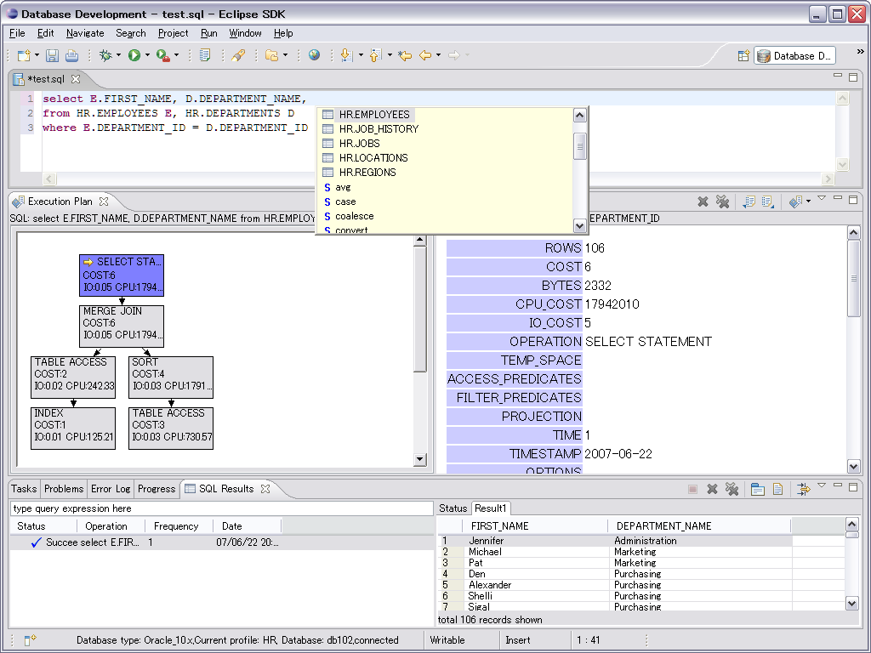Choose the coalesce function suggestion
Image resolution: width=871 pixels, height=653 pixels.
[355, 216]
